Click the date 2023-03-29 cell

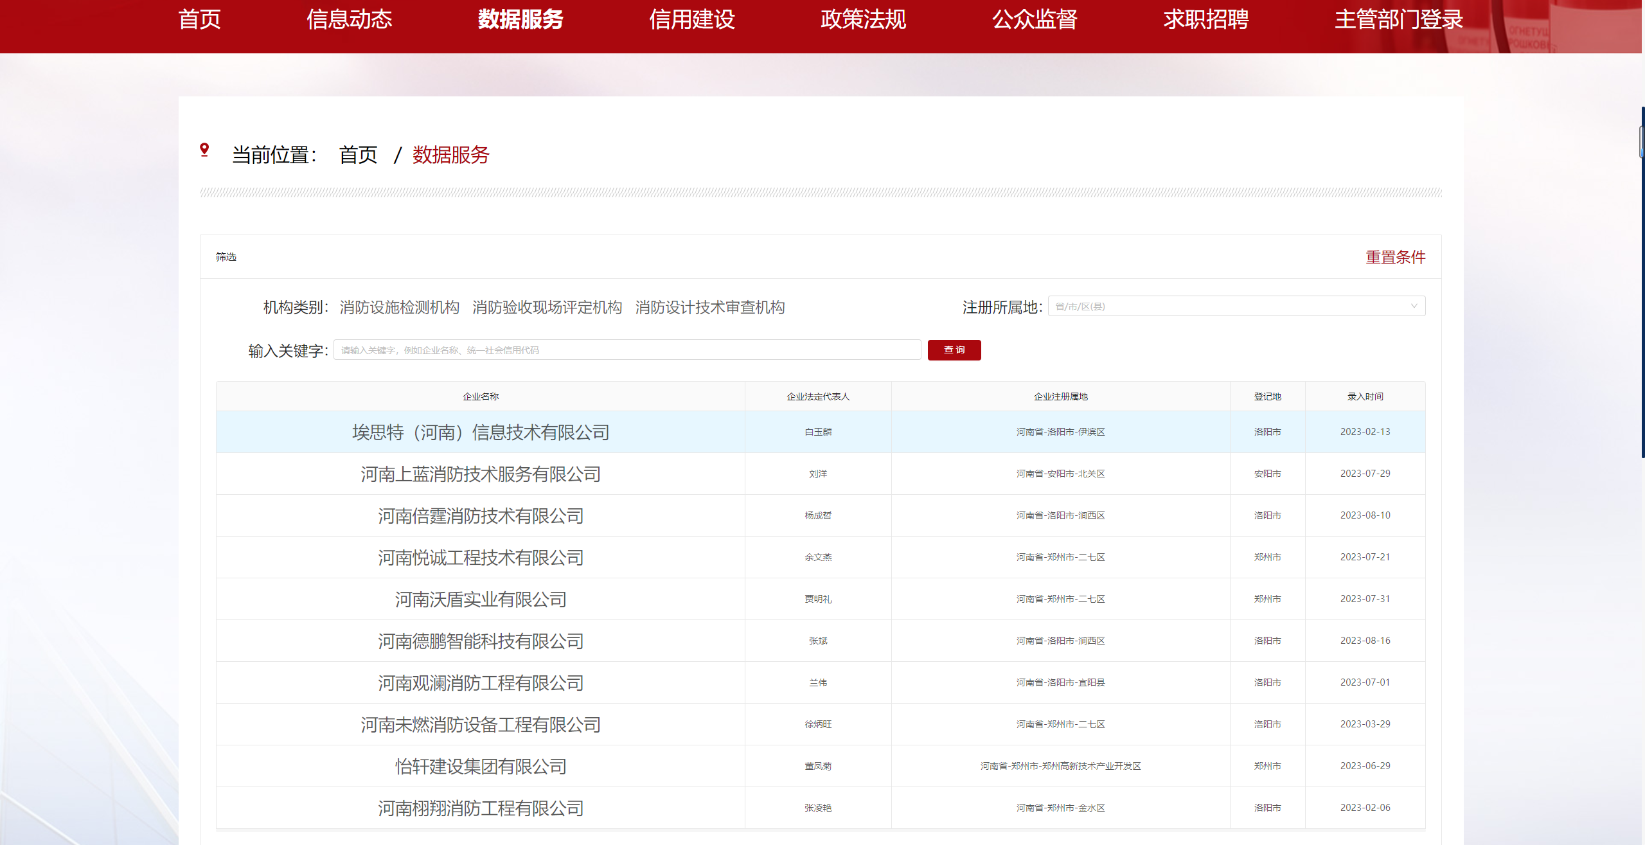click(1365, 724)
